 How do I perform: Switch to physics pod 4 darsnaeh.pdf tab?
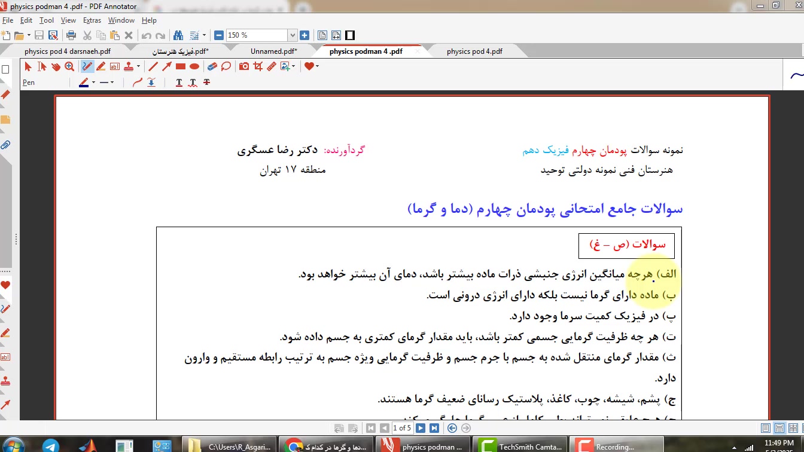(x=67, y=51)
